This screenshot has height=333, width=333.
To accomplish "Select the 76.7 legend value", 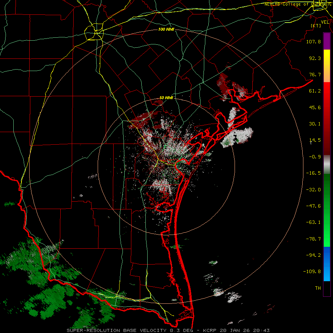I will click(315, 74).
